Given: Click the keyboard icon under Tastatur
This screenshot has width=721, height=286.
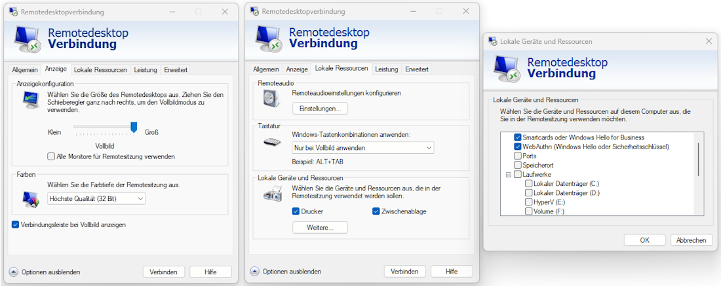Looking at the screenshot, I should click(271, 142).
